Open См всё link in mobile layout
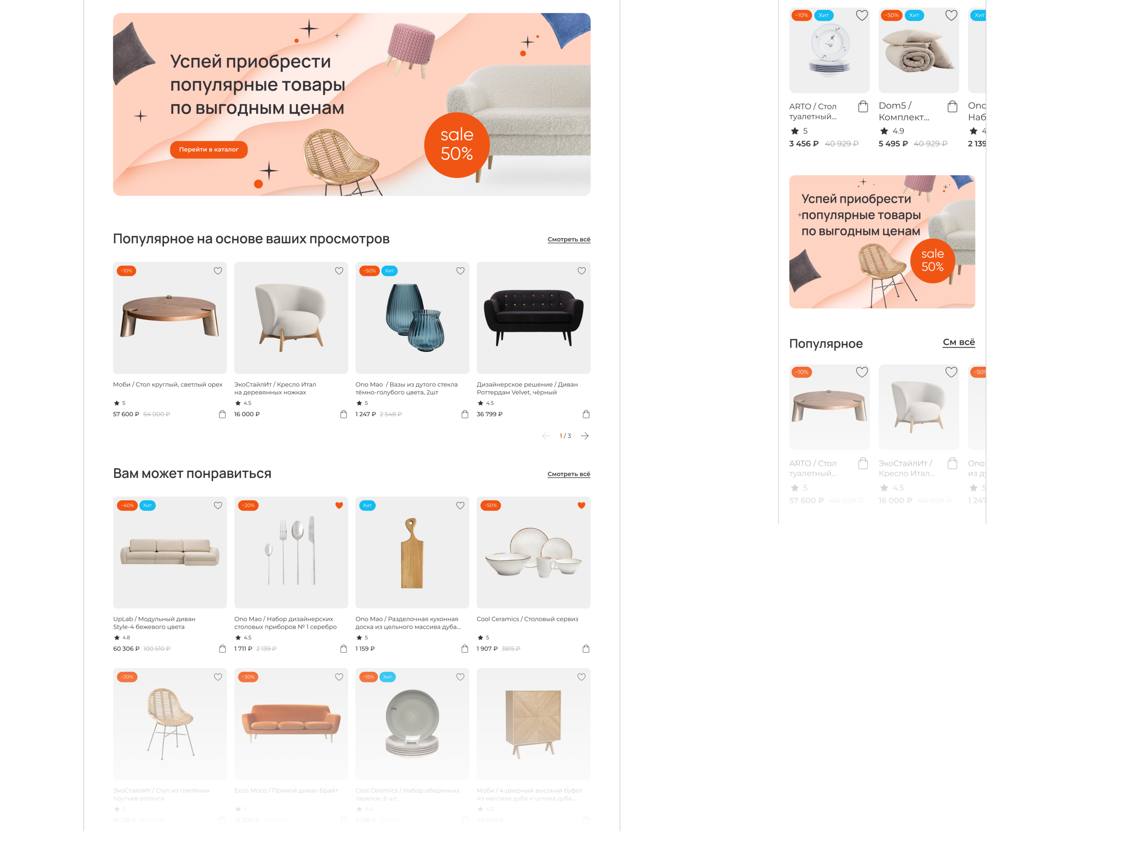 pos(959,342)
